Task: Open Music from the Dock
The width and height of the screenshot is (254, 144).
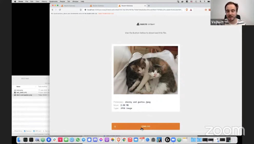Action: click(x=130, y=140)
